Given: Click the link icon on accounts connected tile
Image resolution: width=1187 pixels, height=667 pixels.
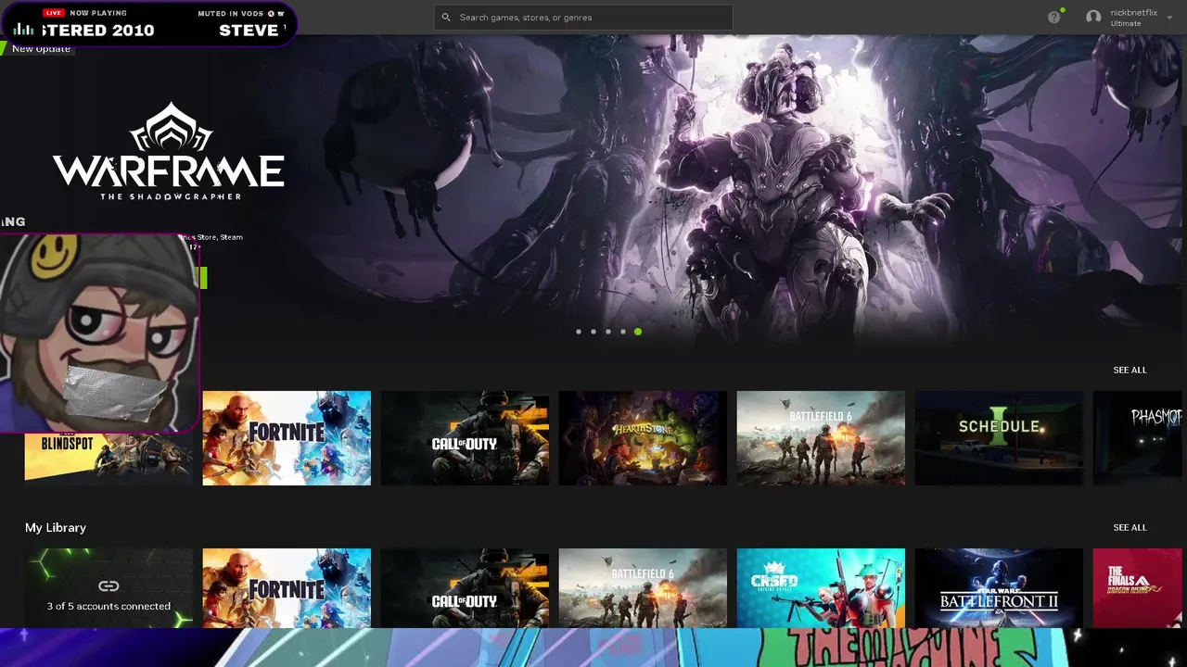Looking at the screenshot, I should (x=108, y=585).
